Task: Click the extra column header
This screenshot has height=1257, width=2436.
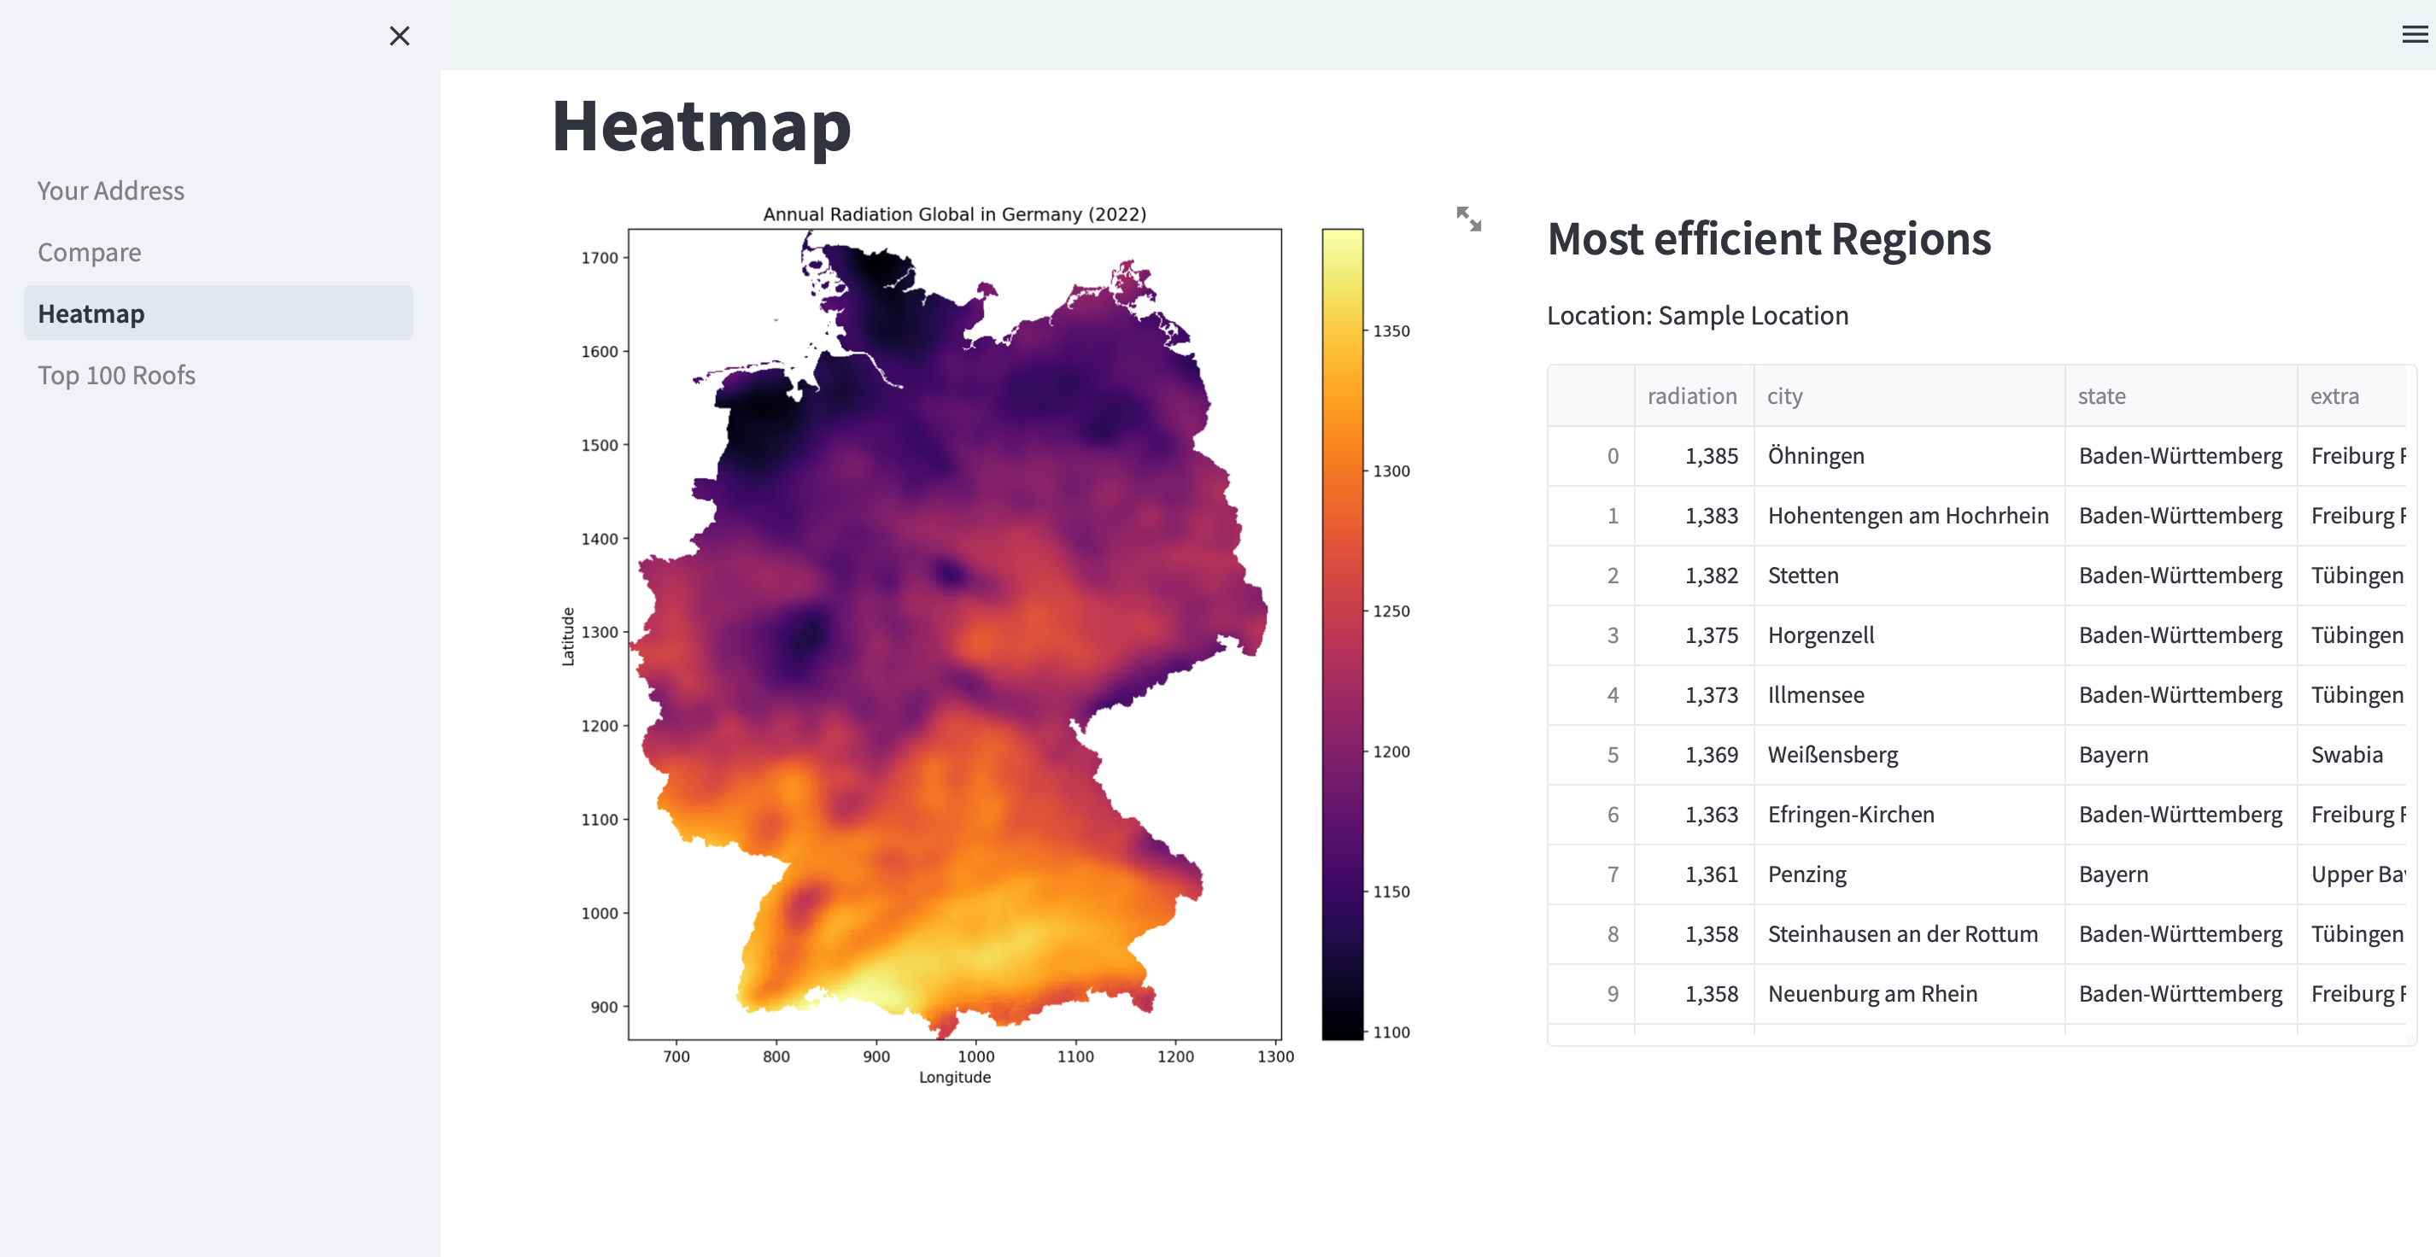Action: pos(2334,396)
